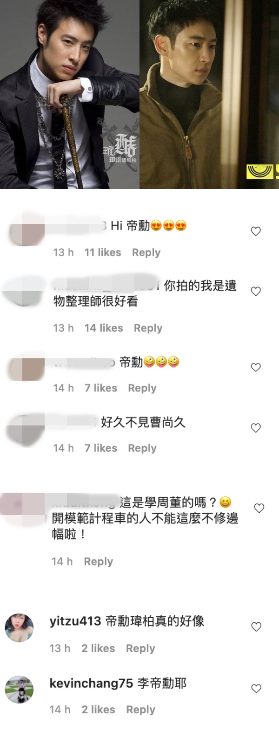
Task: Like the 'Hi 帝勳' comment
Action: [x=256, y=231]
